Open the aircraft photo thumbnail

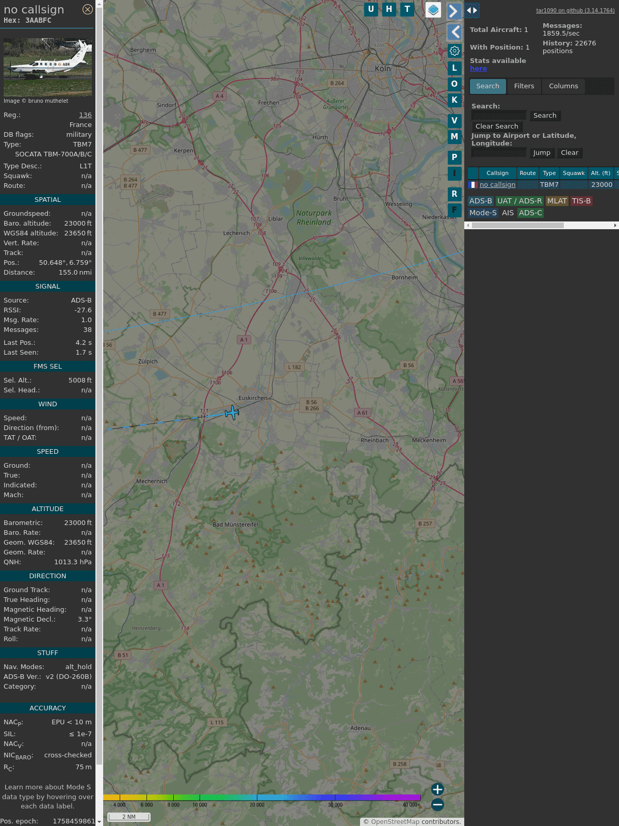[x=47, y=67]
